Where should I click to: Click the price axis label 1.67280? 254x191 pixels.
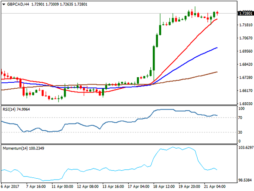(246, 78)
